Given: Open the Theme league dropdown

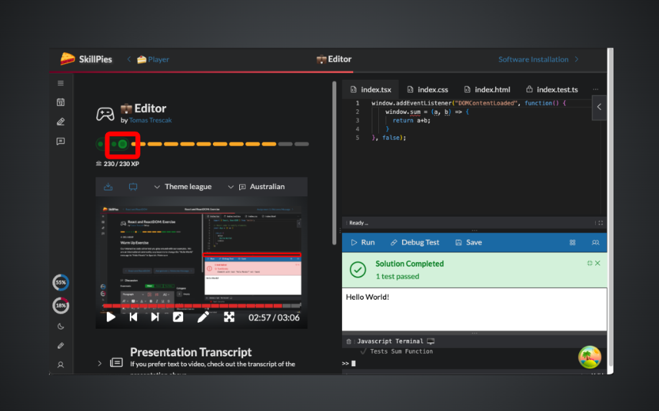Looking at the screenshot, I should [x=183, y=187].
